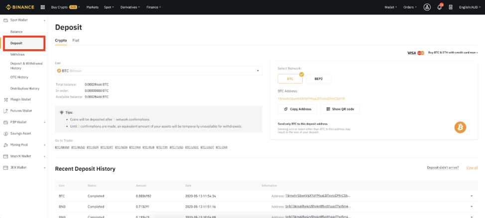Screen dimensions: 485x218
Task: Click the orange BTC deposit address text
Action: [312, 99]
